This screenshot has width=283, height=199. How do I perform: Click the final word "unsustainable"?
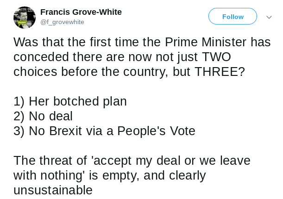53,190
